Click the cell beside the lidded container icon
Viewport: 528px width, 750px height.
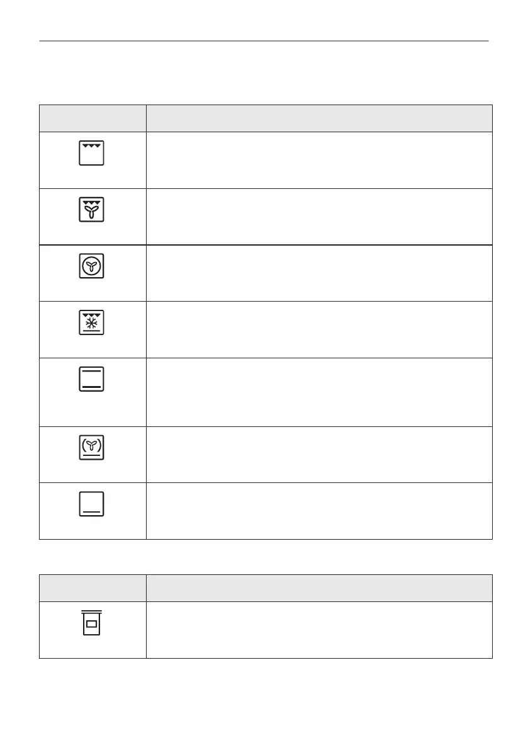point(319,630)
